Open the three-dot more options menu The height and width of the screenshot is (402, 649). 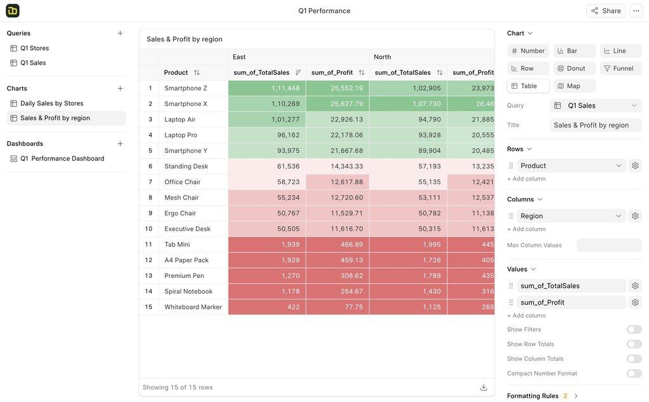pyautogui.click(x=636, y=11)
